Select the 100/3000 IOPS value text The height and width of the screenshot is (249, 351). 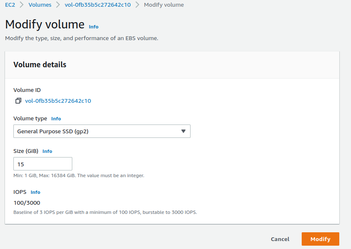pos(27,203)
